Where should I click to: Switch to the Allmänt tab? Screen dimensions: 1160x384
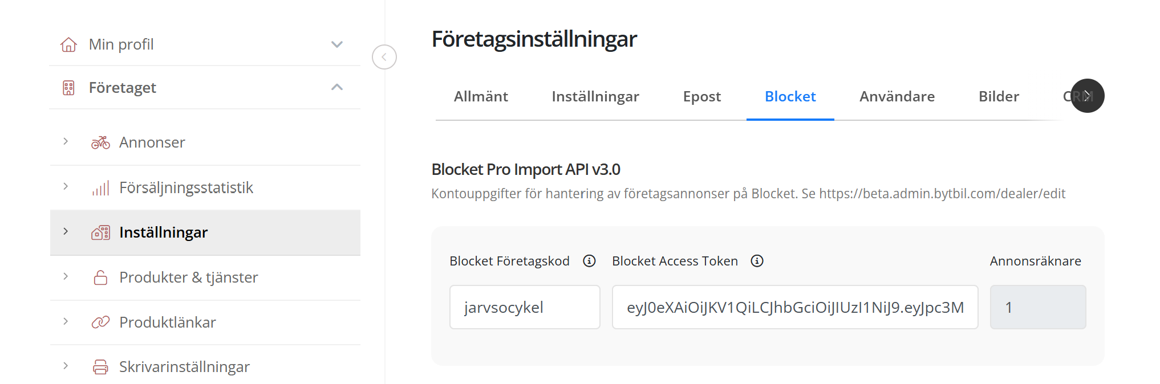coord(481,97)
